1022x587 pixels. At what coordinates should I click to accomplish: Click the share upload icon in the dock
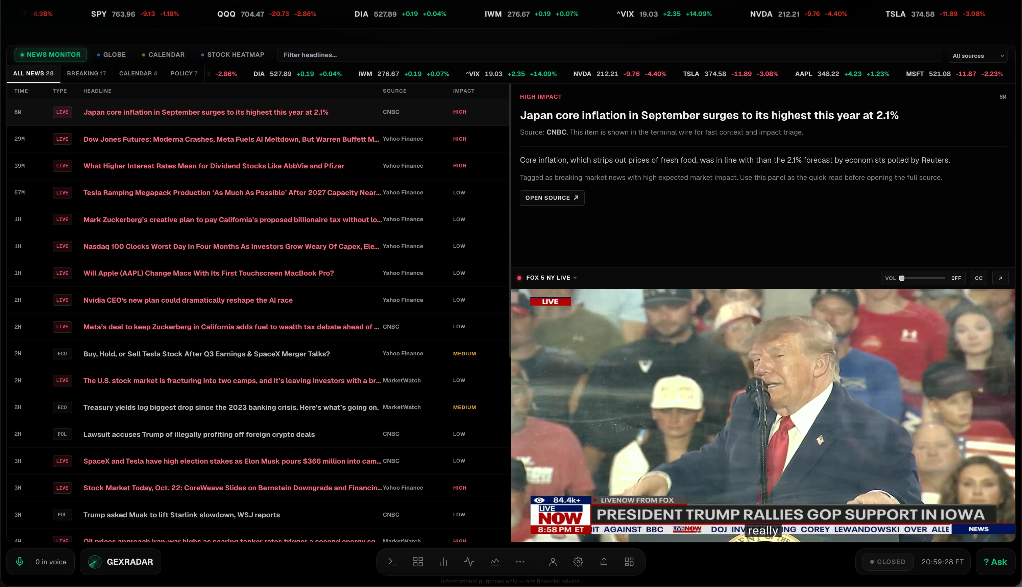coord(604,562)
